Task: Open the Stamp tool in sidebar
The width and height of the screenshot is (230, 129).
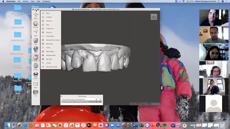Action: pyautogui.click(x=36, y=49)
